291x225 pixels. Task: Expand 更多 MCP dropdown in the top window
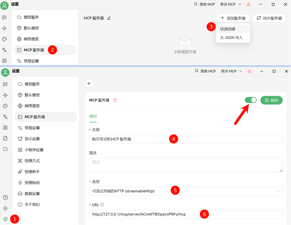pos(230,4)
